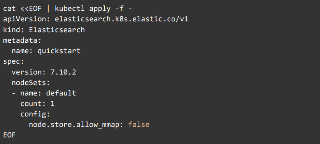This screenshot has height=144, width=320.
Task: Click the 'count:' key
Action: click(33, 104)
